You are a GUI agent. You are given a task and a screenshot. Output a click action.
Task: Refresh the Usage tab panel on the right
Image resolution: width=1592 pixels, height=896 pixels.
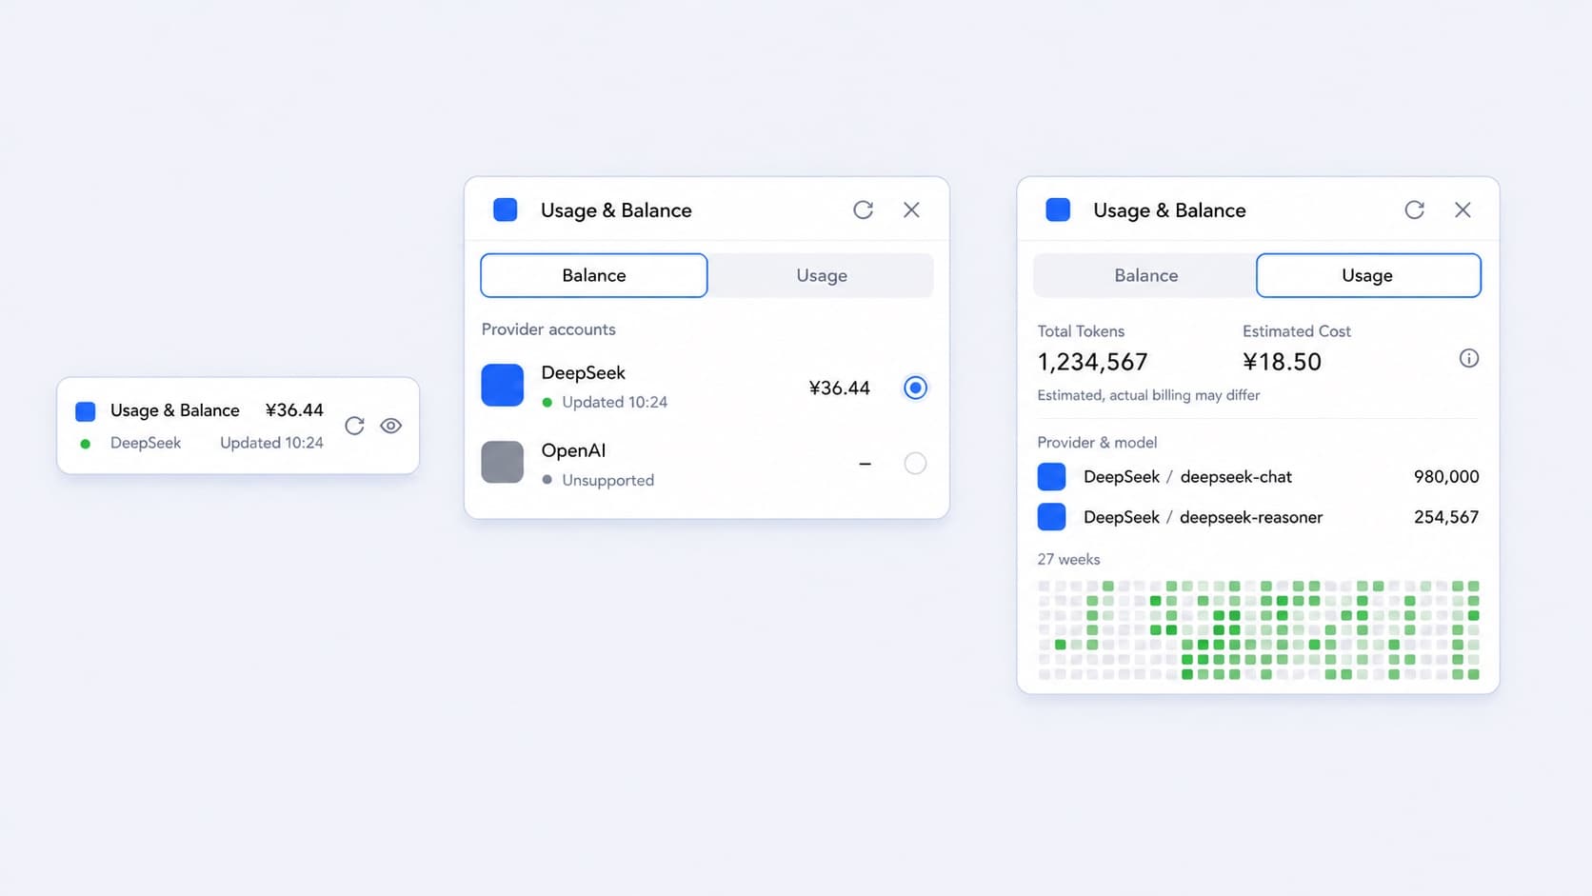click(1415, 209)
